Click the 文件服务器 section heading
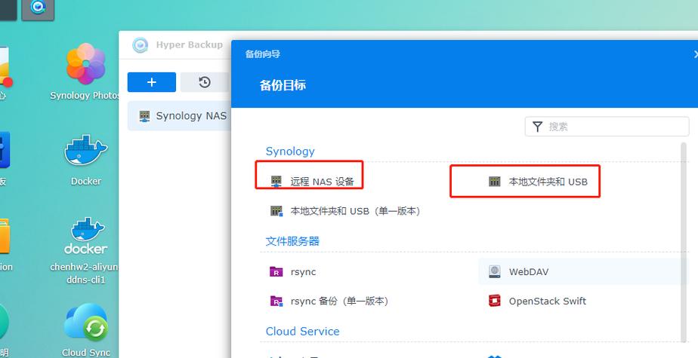Image resolution: width=698 pixels, height=358 pixels. coord(292,241)
